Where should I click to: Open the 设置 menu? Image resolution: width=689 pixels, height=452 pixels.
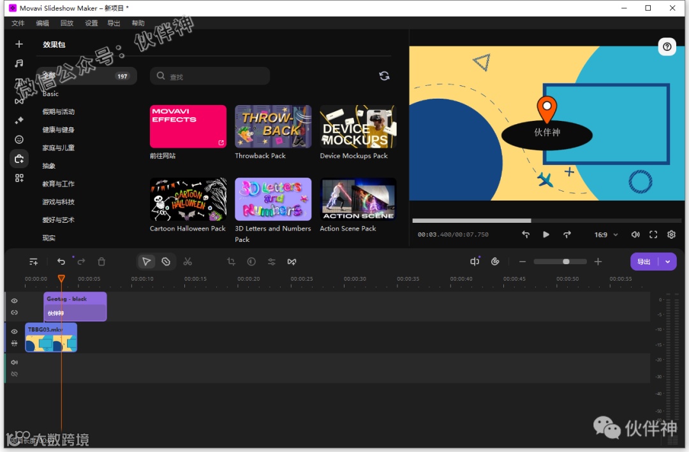[91, 23]
